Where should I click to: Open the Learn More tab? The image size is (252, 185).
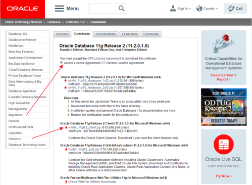pos(130,34)
